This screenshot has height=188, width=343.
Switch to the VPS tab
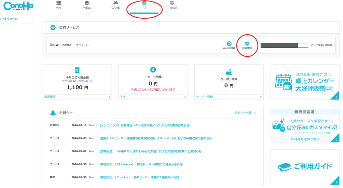[59, 5]
